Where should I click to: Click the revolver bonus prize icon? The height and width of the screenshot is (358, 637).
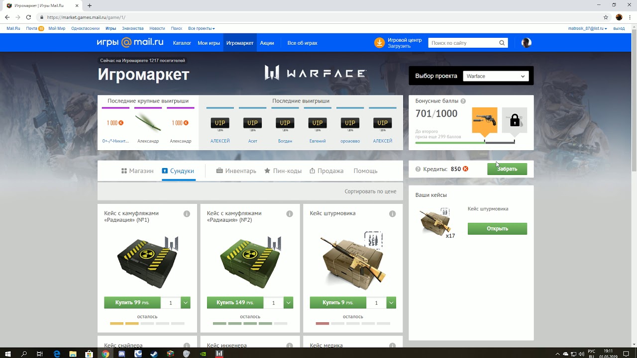484,120
